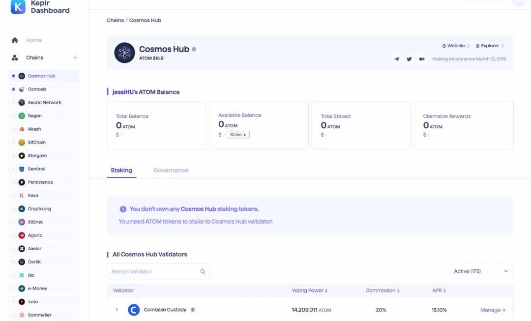Click the Keplr Dashboard logo icon
Image resolution: width=531 pixels, height=321 pixels.
coord(18,7)
